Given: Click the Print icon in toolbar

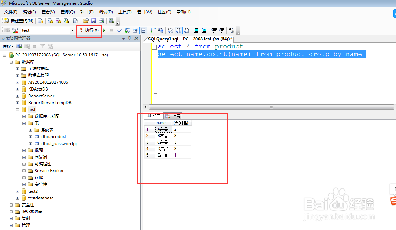Looking at the screenshot, I should point(101,21).
